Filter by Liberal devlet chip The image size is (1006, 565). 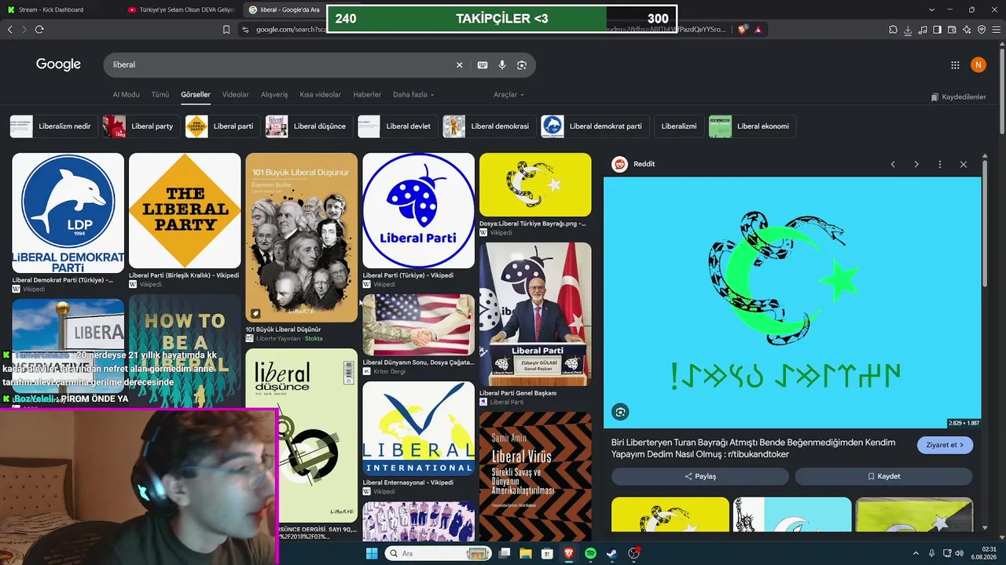396,126
